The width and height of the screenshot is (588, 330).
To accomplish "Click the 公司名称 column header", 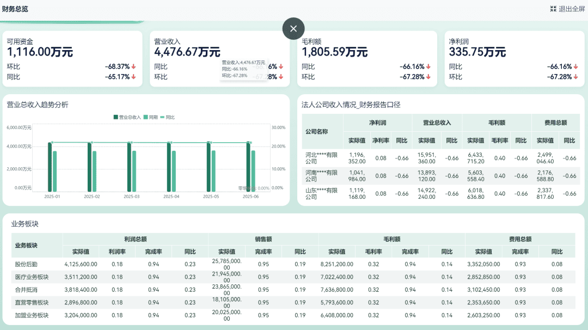I will tap(316, 132).
